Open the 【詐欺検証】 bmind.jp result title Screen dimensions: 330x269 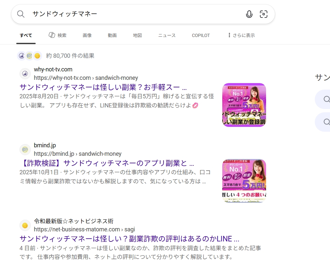tap(107, 163)
